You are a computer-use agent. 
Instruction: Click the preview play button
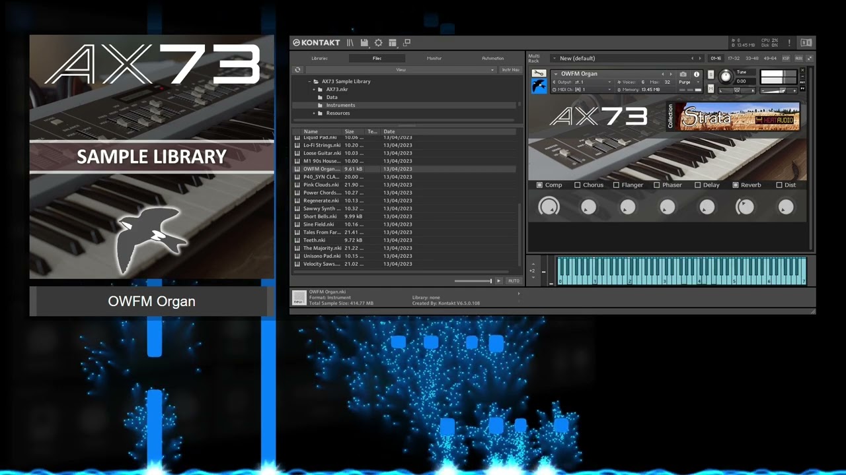coord(498,281)
